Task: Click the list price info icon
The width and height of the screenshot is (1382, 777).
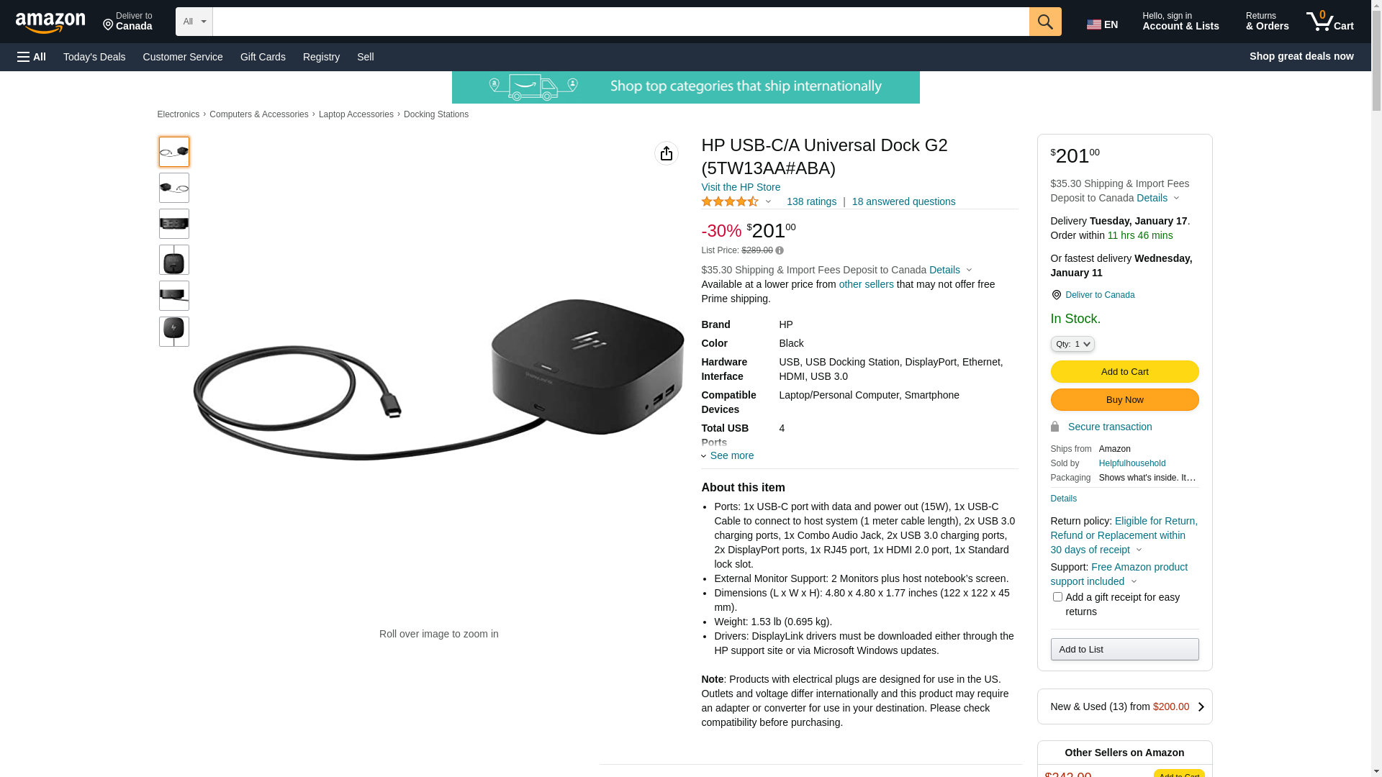Action: point(780,251)
